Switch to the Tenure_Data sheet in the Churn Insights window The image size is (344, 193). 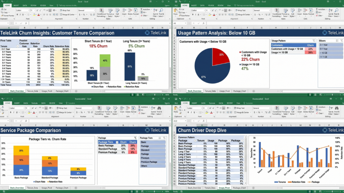33,91
